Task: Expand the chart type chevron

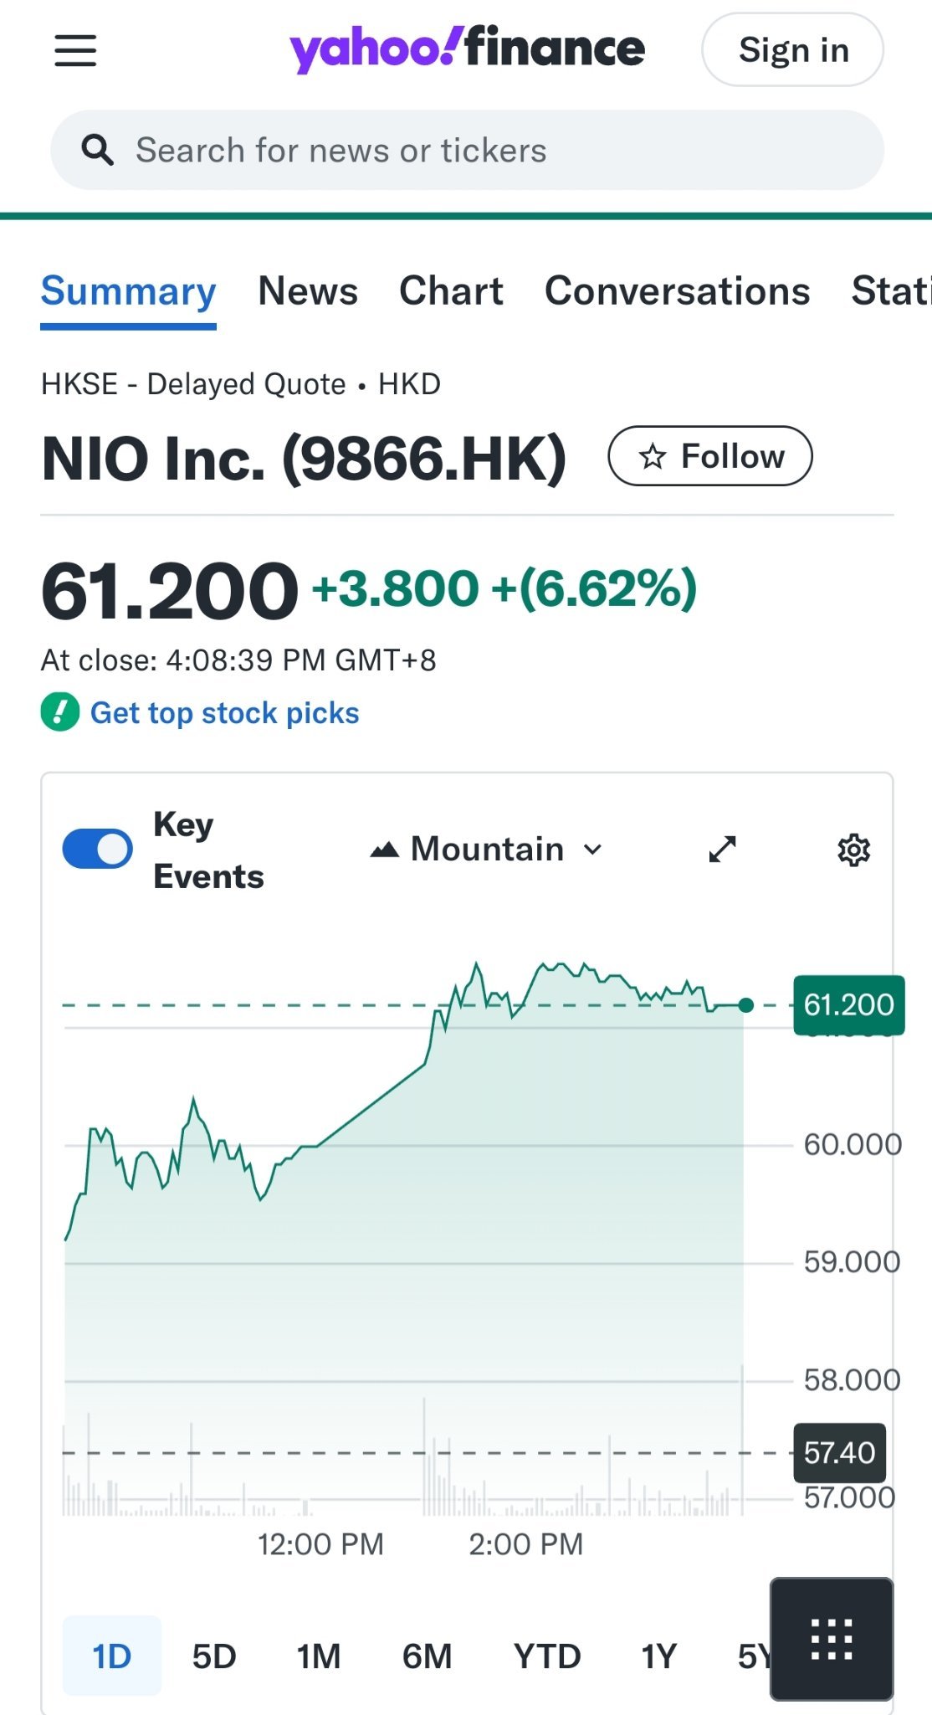Action: point(593,849)
